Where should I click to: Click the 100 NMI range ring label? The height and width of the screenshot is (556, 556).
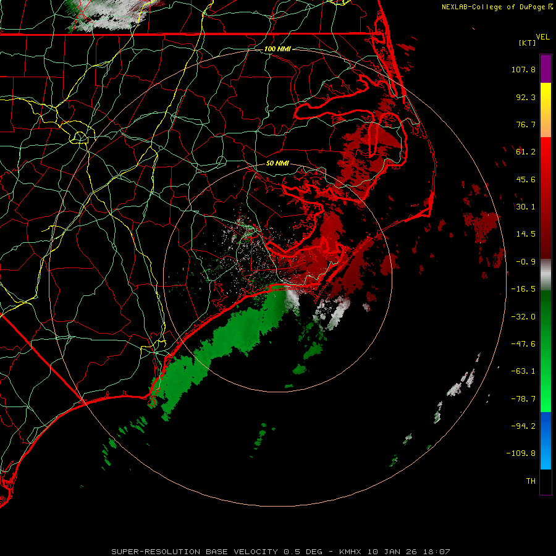coord(277,49)
